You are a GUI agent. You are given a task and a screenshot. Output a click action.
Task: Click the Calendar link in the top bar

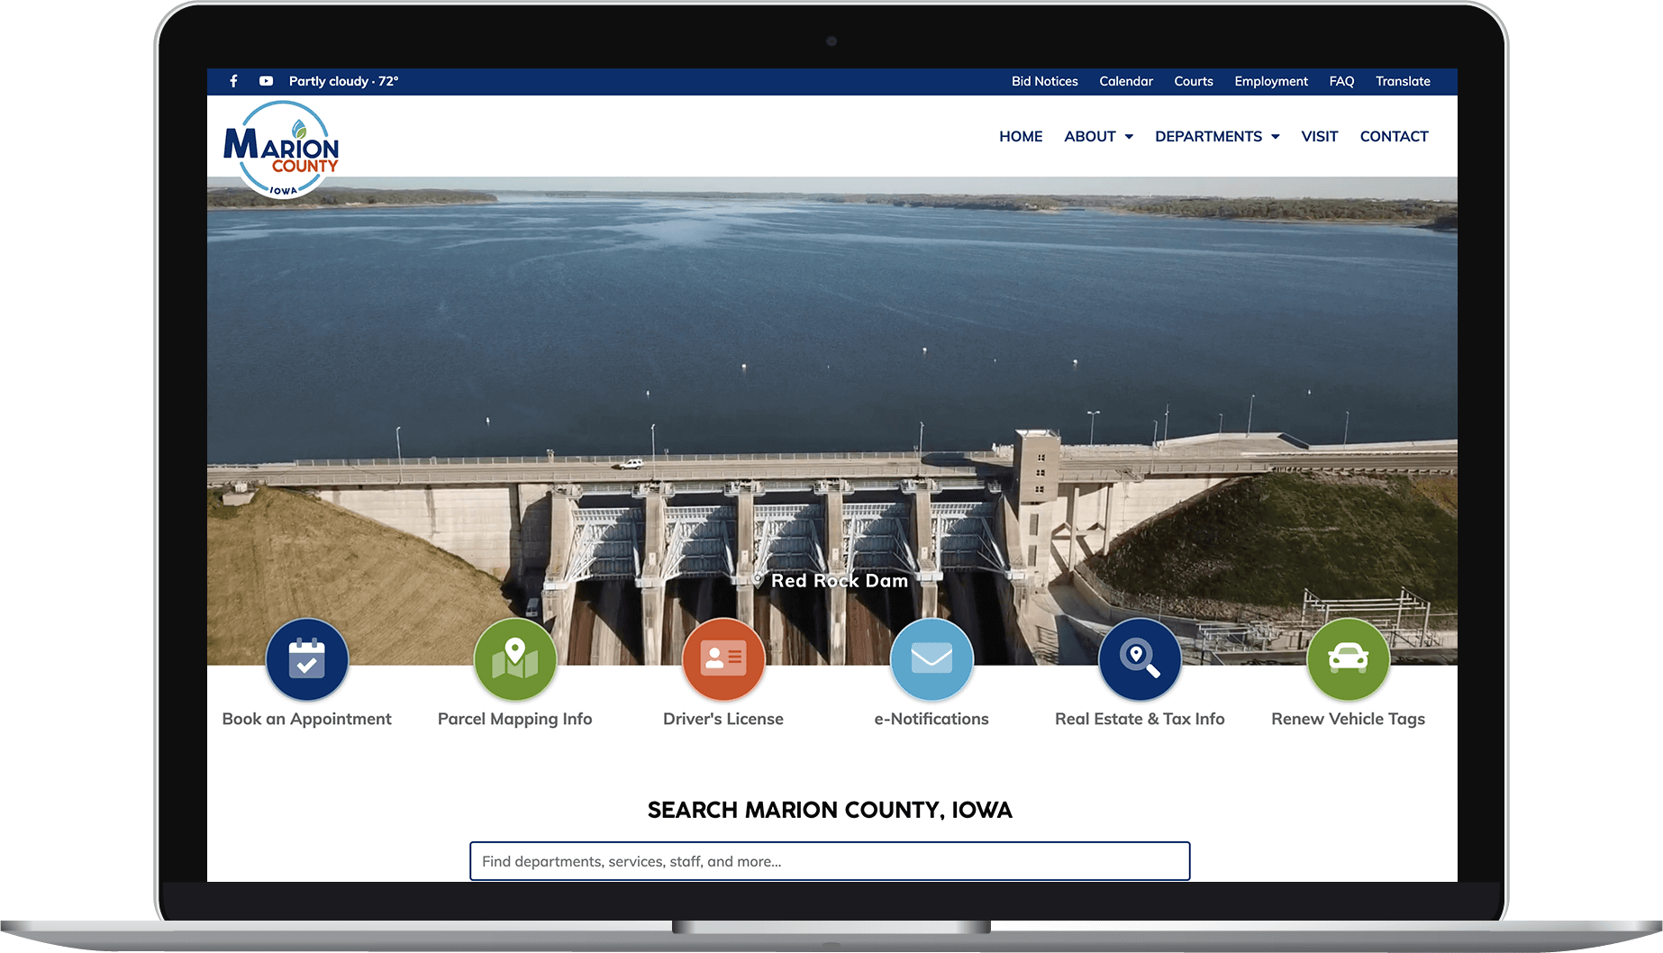click(x=1125, y=81)
